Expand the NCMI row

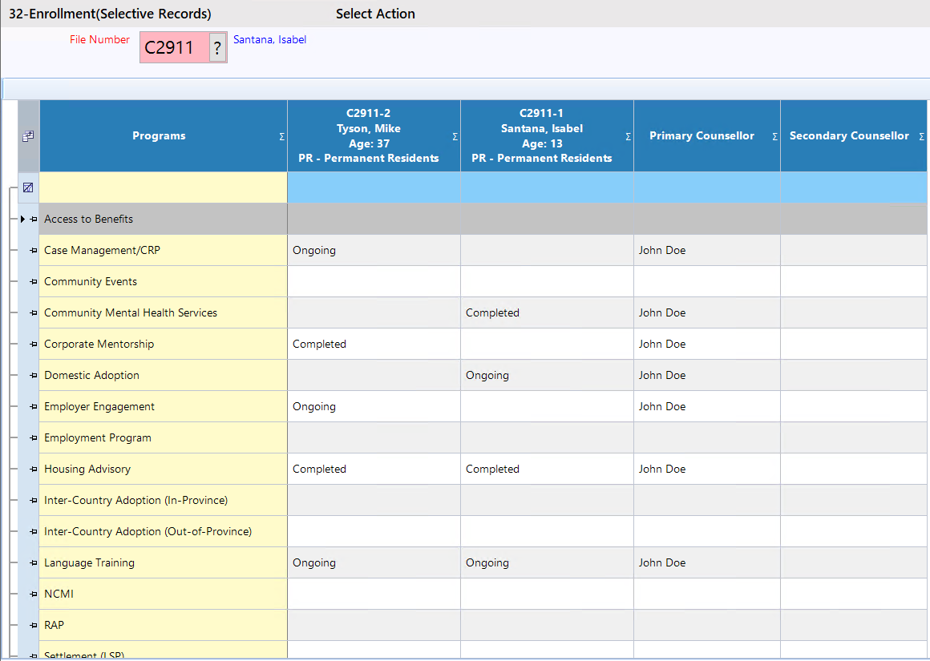click(x=33, y=594)
